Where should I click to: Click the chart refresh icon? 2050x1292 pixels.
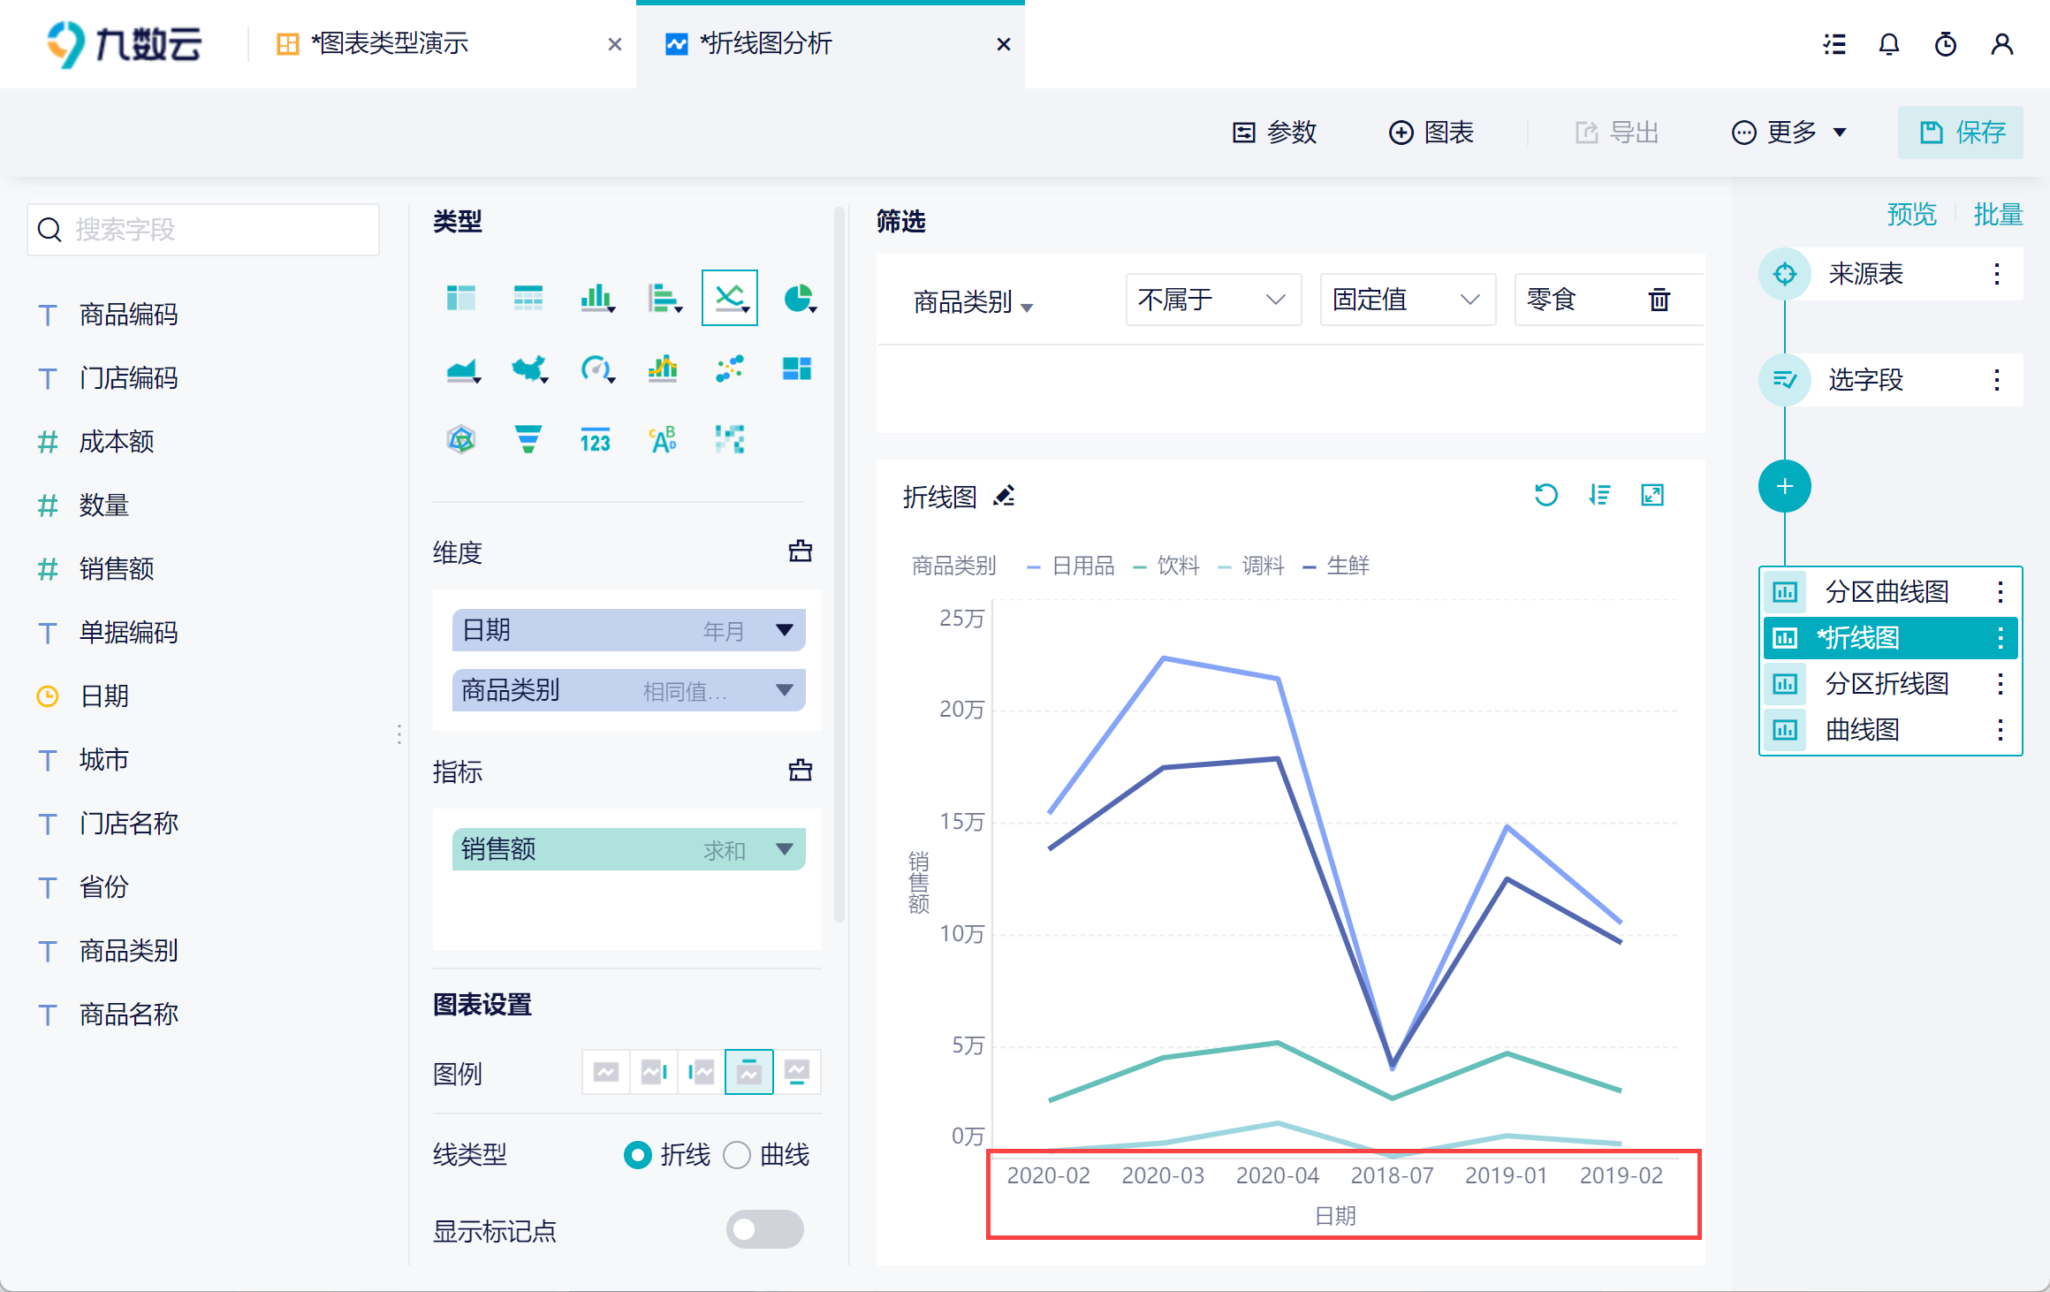coord(1545,496)
